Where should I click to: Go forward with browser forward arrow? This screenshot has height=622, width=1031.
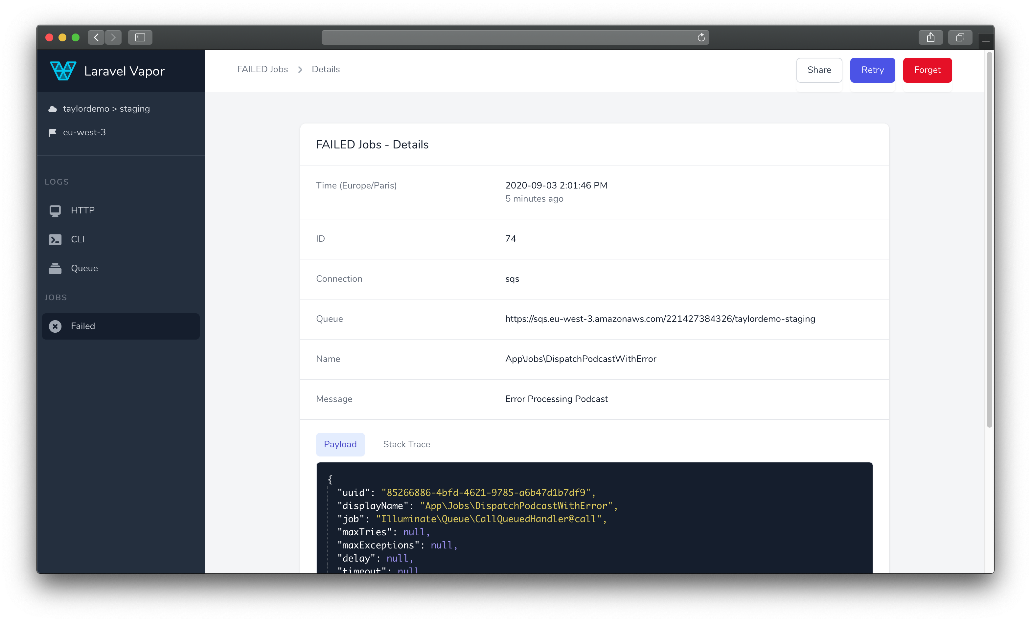pyautogui.click(x=113, y=38)
